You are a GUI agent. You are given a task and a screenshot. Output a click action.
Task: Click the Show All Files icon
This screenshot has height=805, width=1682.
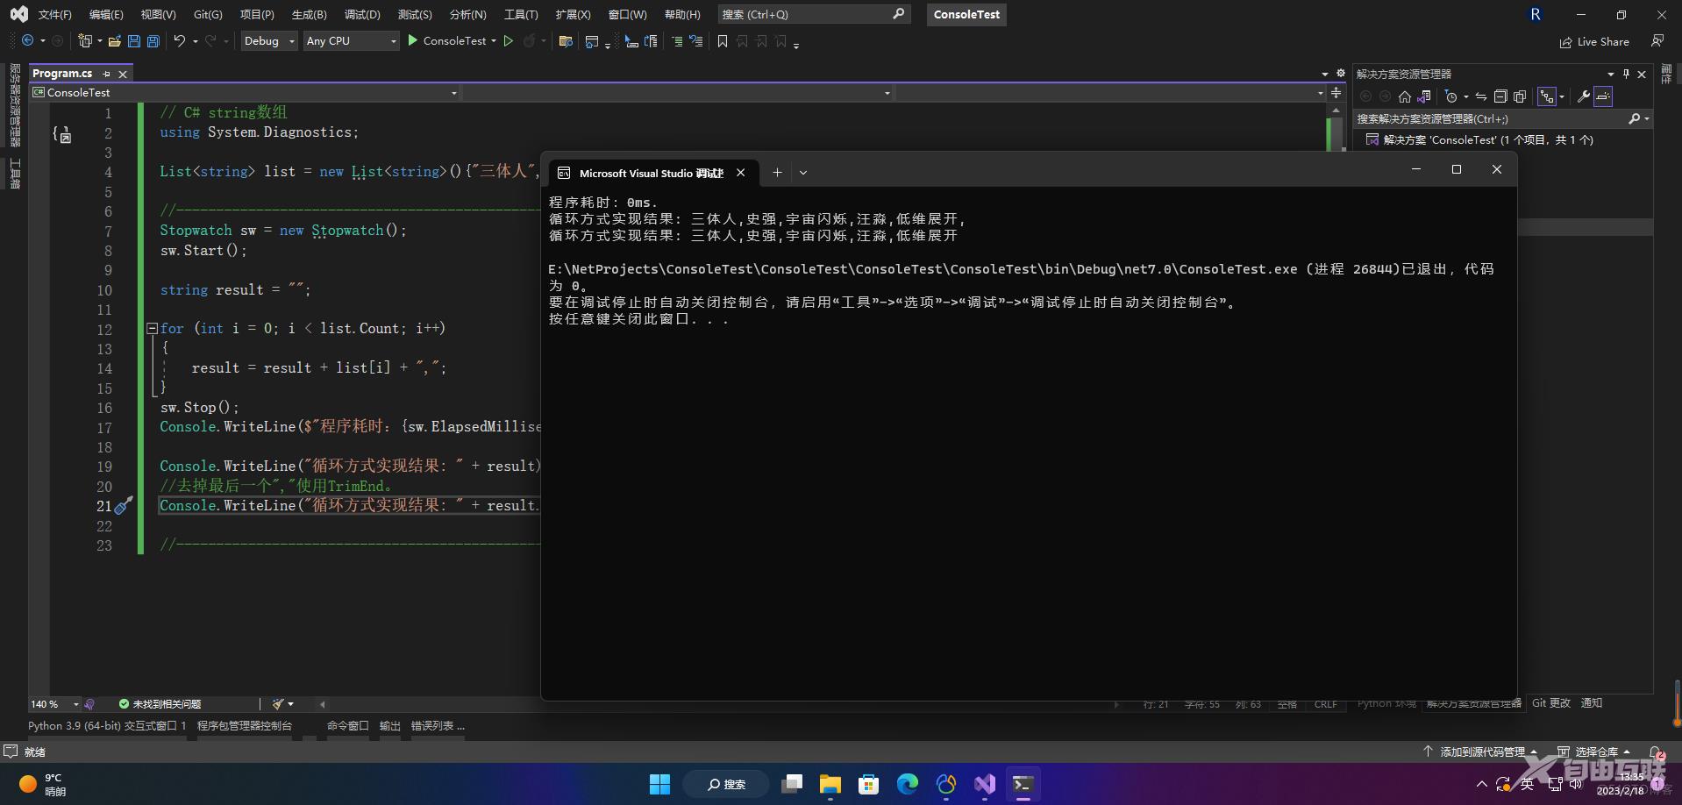click(x=1520, y=96)
